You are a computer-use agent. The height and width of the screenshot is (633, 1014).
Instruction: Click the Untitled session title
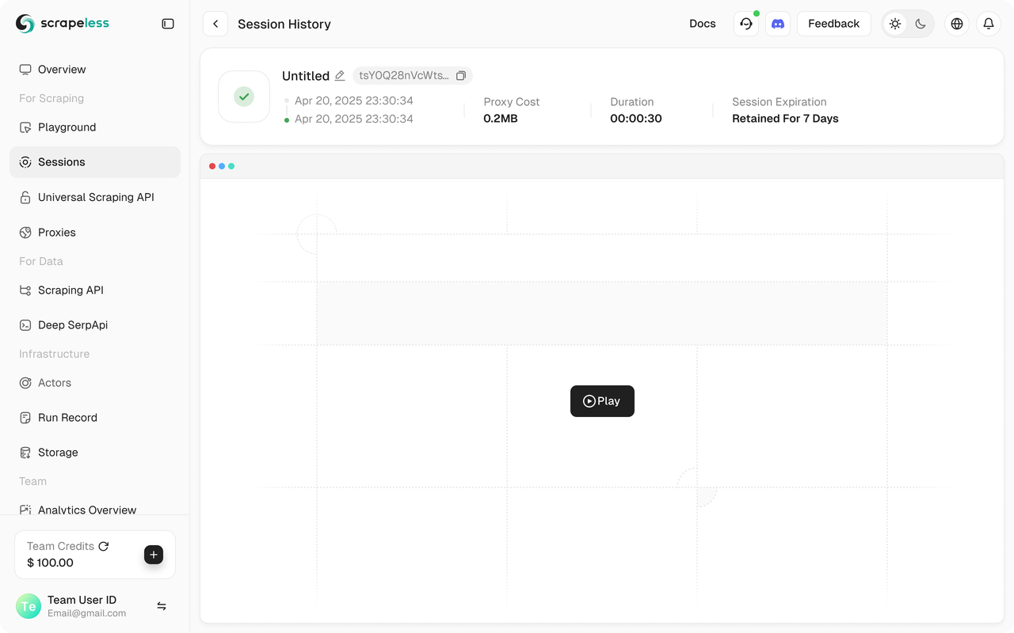tap(306, 76)
